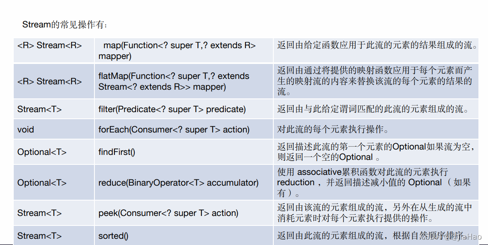Click the void return type cell
Image resolution: width=488 pixels, height=245 pixels.
54,129
